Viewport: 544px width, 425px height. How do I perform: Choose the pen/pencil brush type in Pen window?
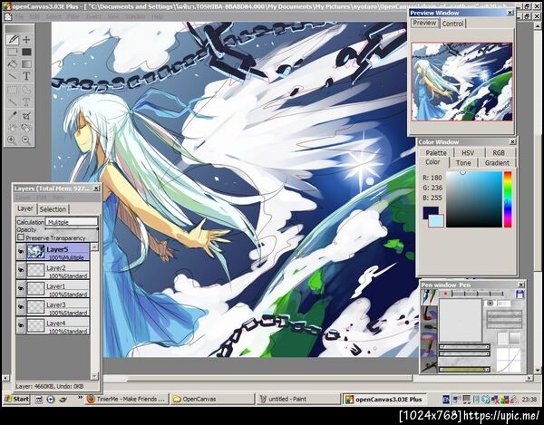pyautogui.click(x=429, y=297)
